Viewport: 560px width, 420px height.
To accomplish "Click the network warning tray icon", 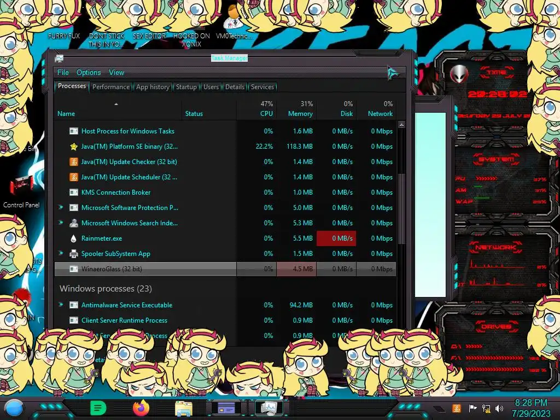I will tap(486, 408).
